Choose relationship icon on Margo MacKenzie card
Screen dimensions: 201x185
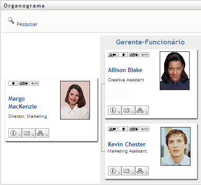click(24, 83)
